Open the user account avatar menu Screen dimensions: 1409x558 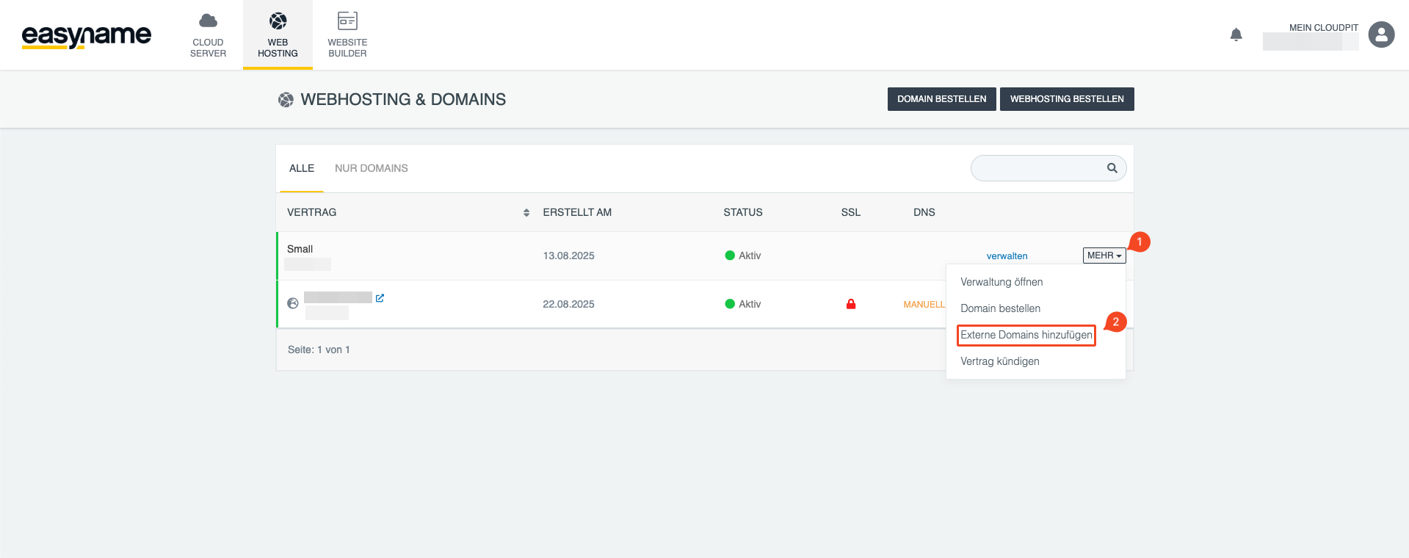tap(1380, 35)
